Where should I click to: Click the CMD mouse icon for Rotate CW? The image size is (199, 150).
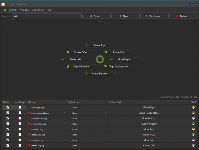(x=193, y=145)
